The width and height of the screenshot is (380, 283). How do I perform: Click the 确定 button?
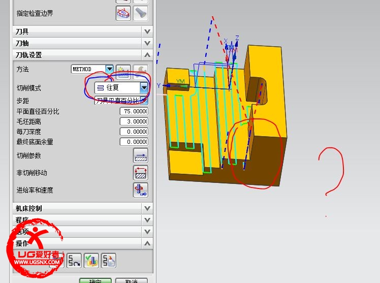pos(95,281)
